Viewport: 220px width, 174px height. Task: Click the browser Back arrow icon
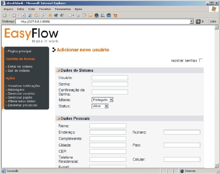5,15
